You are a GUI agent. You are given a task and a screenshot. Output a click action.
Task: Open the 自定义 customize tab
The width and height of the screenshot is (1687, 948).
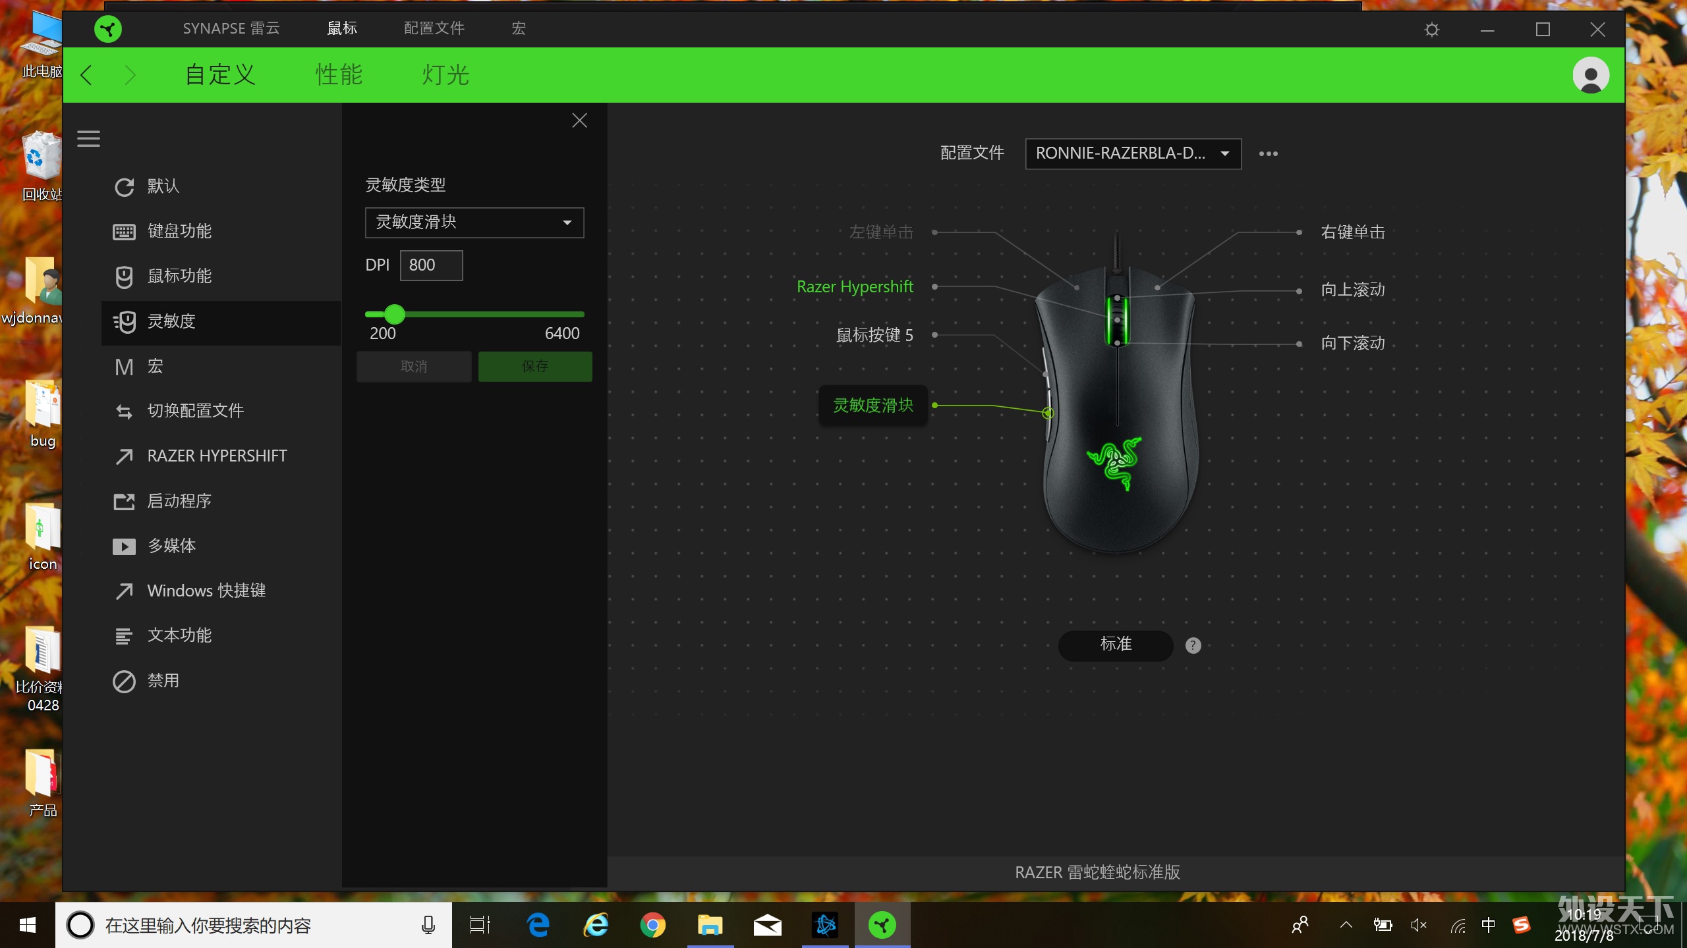220,75
